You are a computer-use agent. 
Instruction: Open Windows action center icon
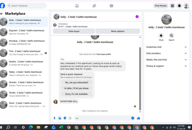[189, 128]
